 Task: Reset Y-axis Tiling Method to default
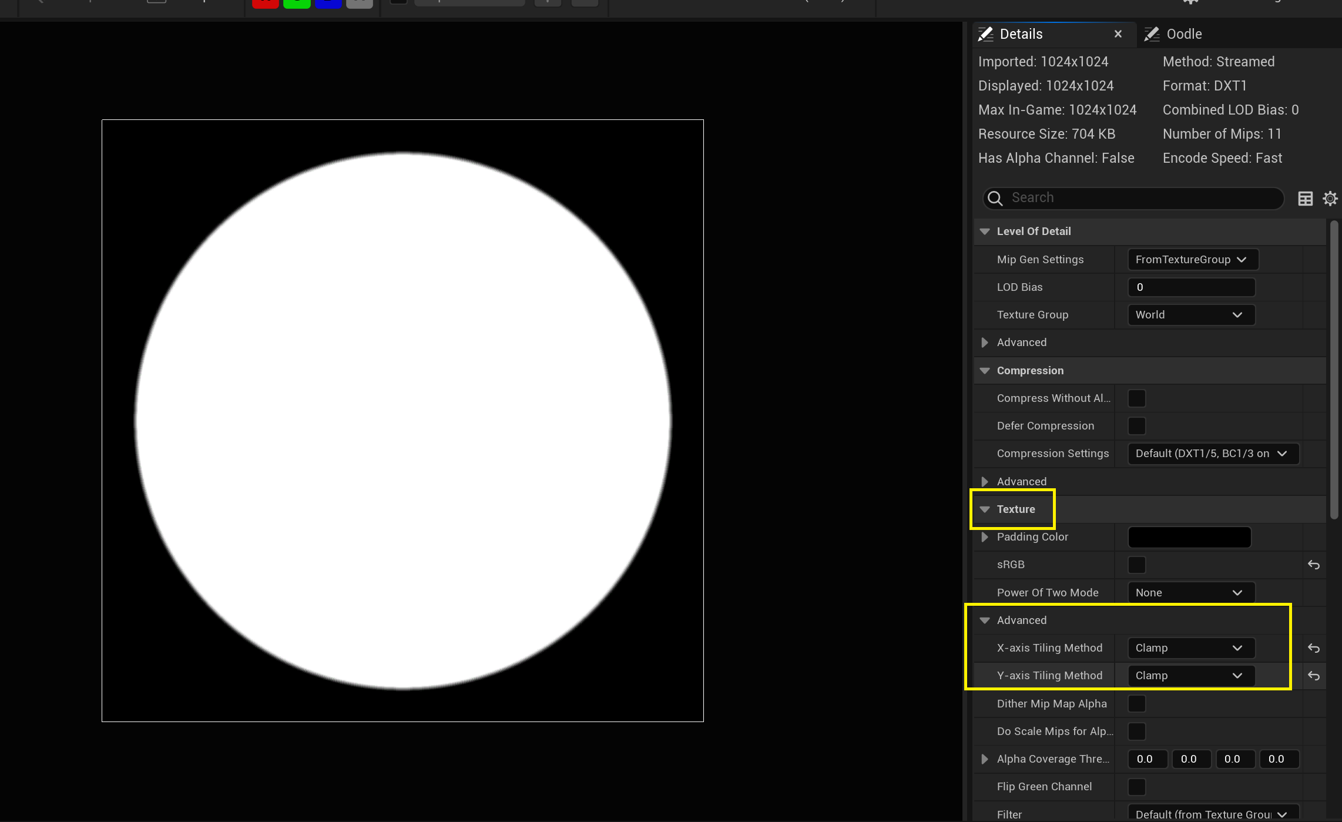(x=1314, y=676)
